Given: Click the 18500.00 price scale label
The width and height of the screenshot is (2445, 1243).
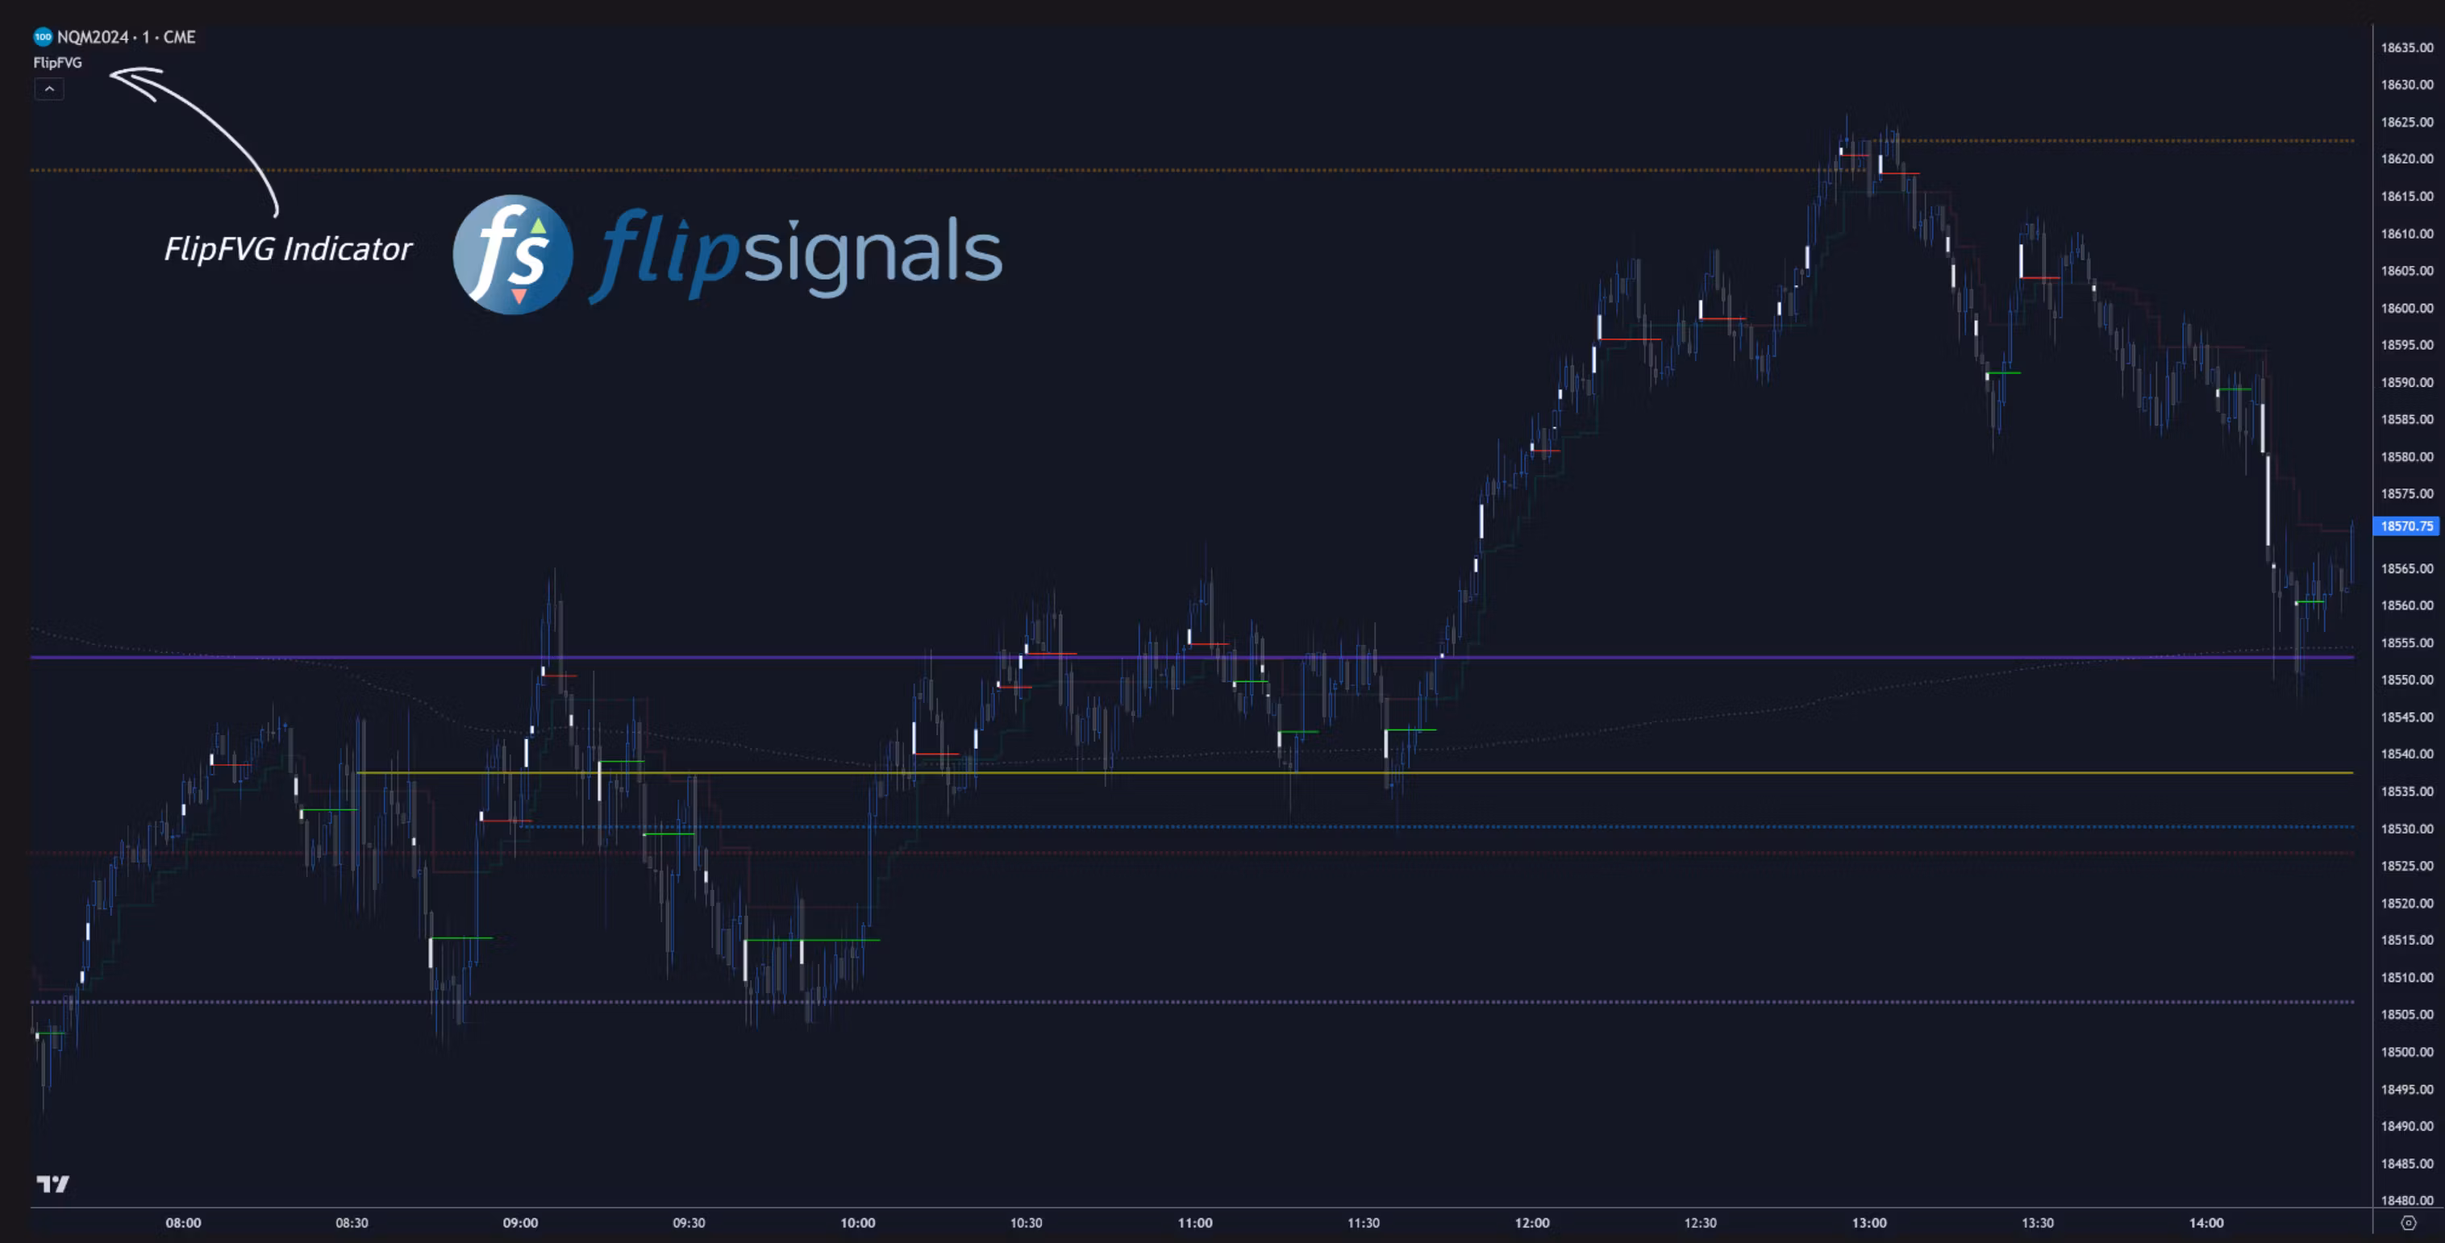Looking at the screenshot, I should (2406, 1051).
